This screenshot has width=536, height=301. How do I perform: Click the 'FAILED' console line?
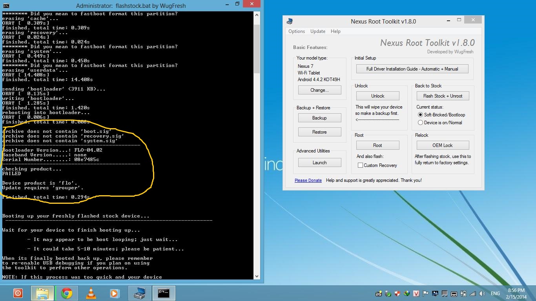[12, 174]
